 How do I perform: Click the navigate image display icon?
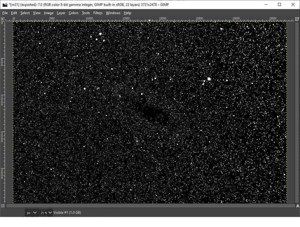(x=298, y=206)
